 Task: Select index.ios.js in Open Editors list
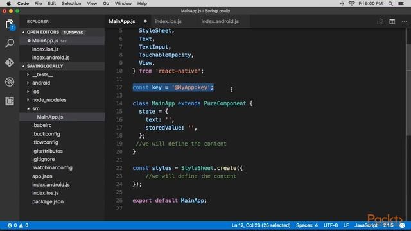(x=62, y=49)
